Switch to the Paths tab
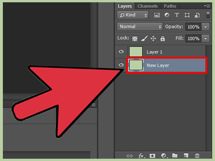 coord(170,6)
